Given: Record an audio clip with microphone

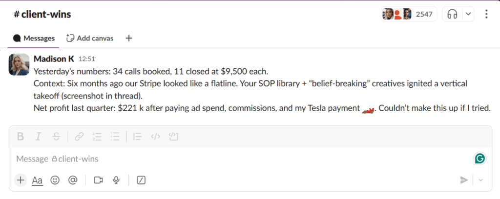Looking at the screenshot, I should [116, 180].
